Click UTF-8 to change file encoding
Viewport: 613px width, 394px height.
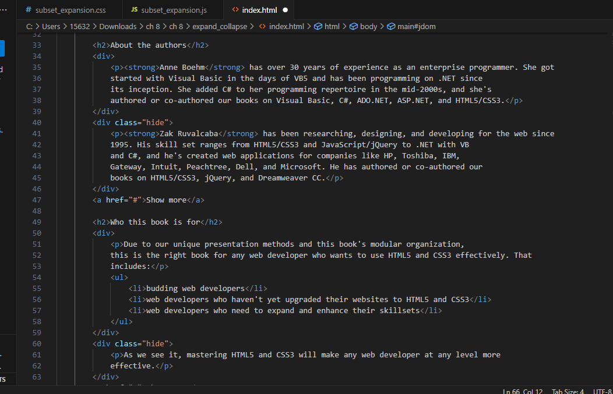tap(601, 391)
